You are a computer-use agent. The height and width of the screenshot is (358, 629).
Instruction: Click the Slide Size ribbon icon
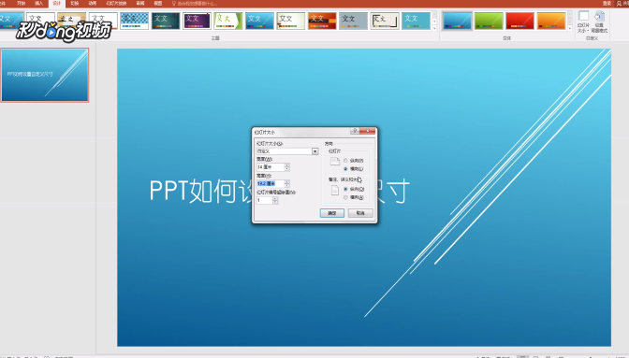click(583, 21)
